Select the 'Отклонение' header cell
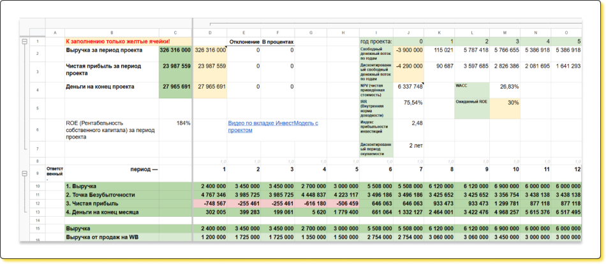The height and width of the screenshot is (264, 606). tap(243, 41)
